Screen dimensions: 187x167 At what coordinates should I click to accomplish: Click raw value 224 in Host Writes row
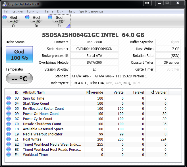[x=163, y=139]
